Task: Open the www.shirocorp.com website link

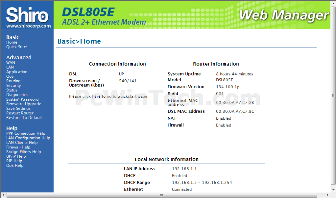Action: pos(29,26)
